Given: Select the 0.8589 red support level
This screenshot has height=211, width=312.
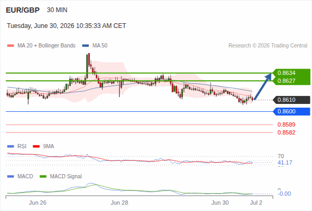Looking at the screenshot, I should (286, 124).
